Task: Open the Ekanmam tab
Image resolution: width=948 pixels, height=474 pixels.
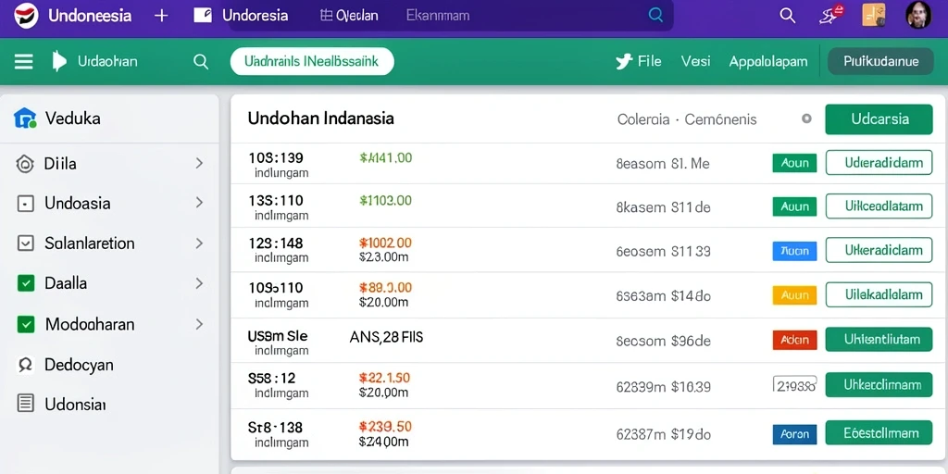Action: coord(438,16)
